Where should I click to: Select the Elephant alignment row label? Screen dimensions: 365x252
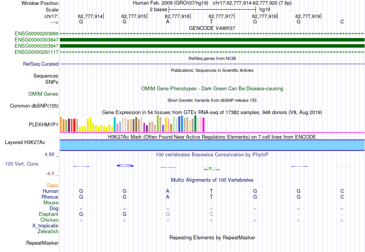(x=49, y=214)
